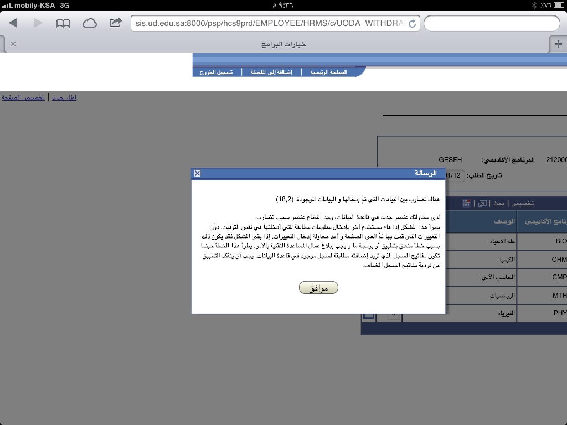Close the خيارات البرامج browser tab
Screen dimensions: 567x425
click(x=13, y=44)
